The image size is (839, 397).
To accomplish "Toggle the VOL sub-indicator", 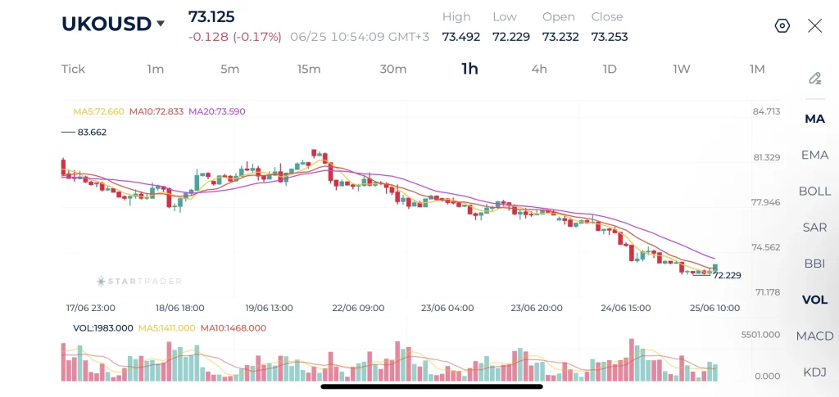I will (x=814, y=300).
